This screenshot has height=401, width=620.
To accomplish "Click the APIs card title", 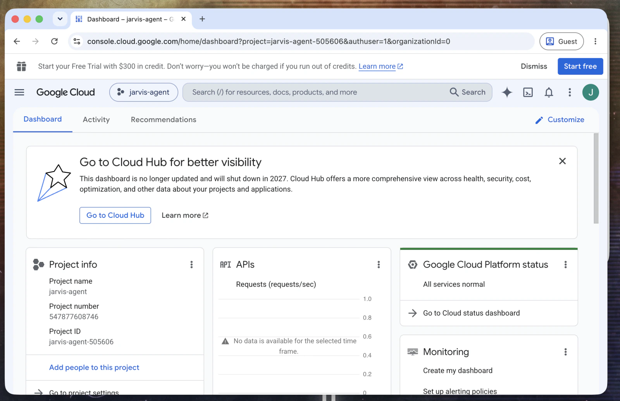I will coord(245,265).
